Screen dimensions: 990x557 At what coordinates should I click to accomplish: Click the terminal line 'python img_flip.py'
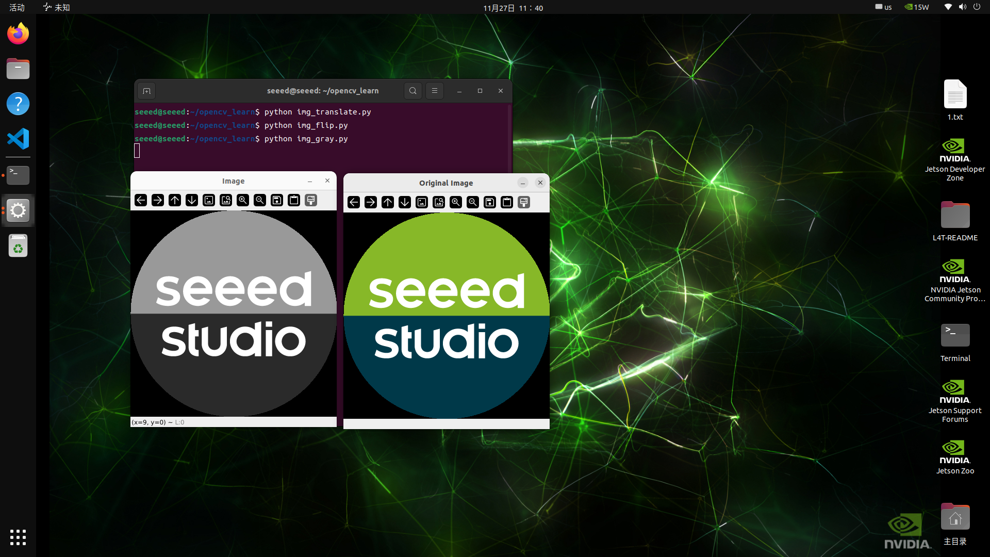tap(306, 125)
